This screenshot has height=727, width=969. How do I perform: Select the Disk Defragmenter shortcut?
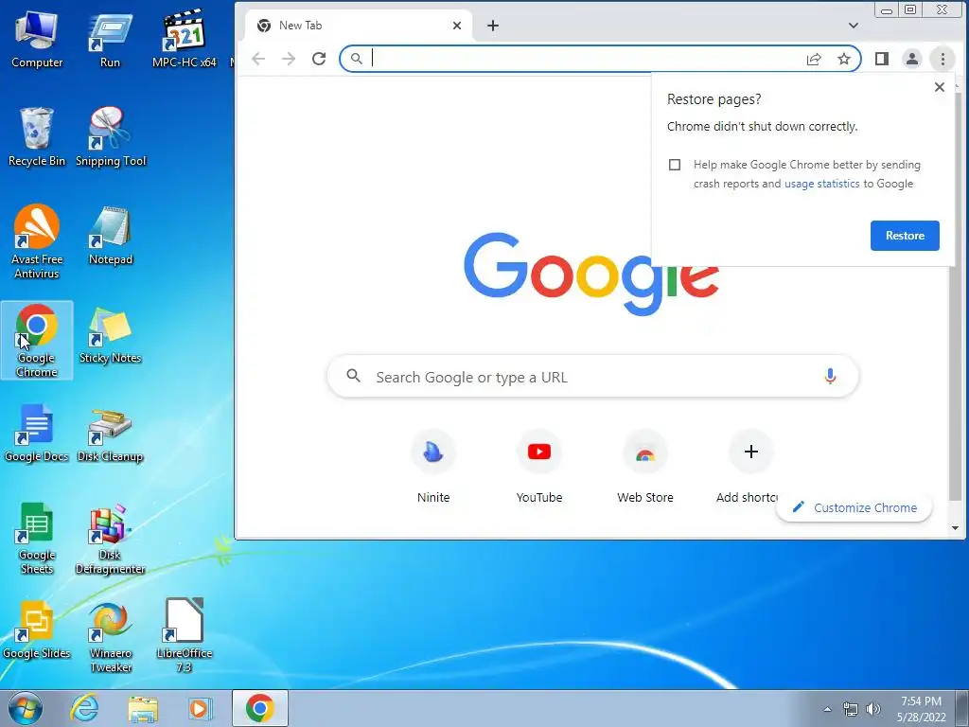[110, 538]
